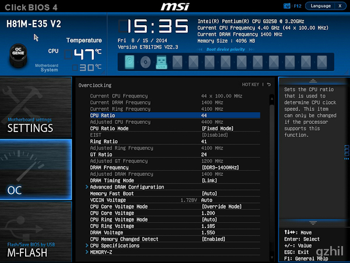
Task: Click the fourth empty boot device slot
Action: pyautogui.click(x=226, y=62)
